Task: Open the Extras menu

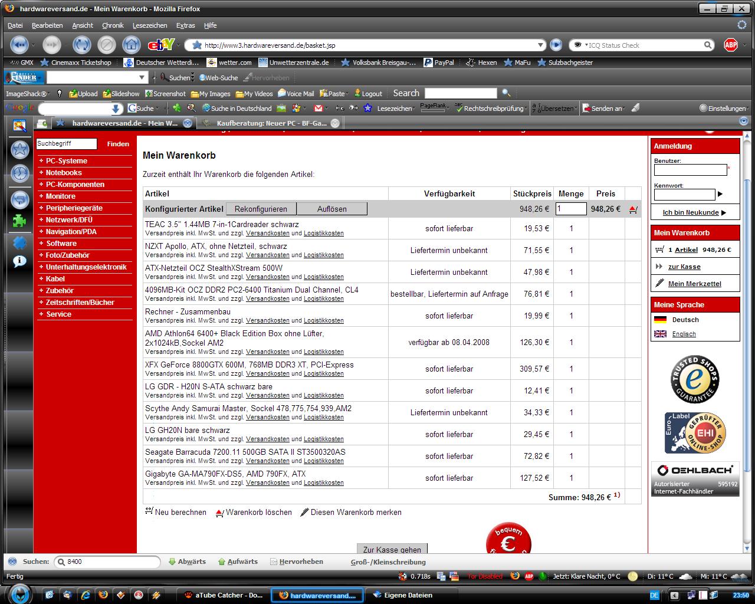Action: (185, 25)
